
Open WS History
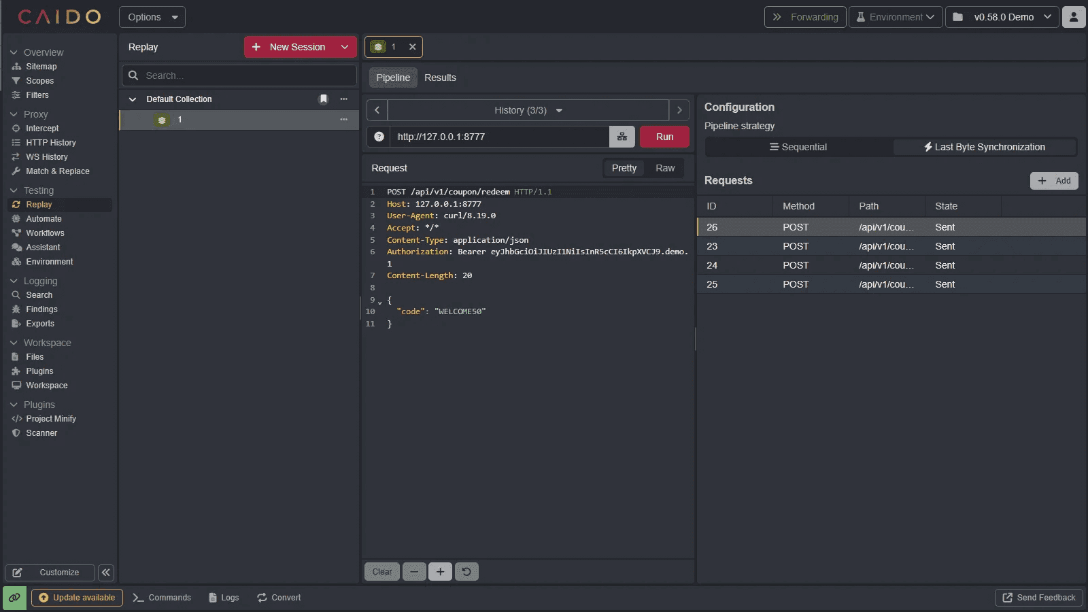coord(47,157)
